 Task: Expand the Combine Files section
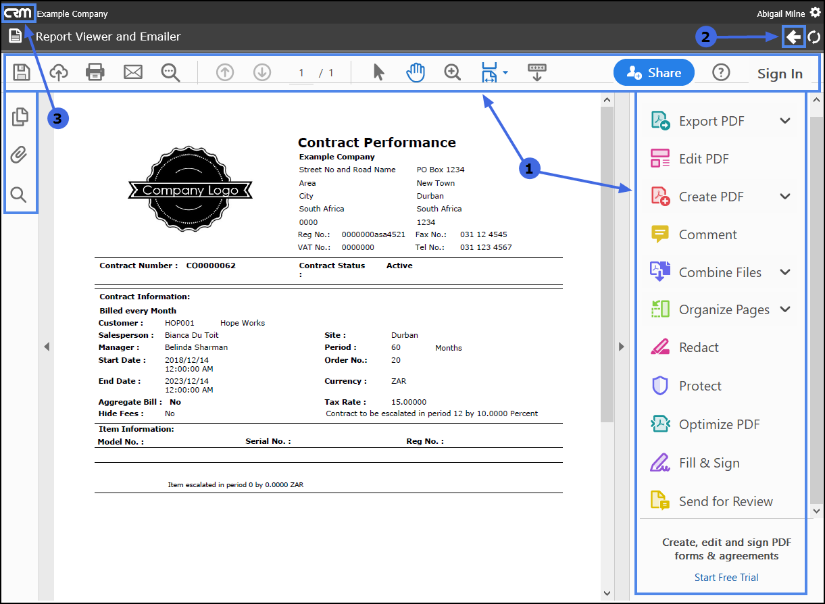click(x=784, y=272)
